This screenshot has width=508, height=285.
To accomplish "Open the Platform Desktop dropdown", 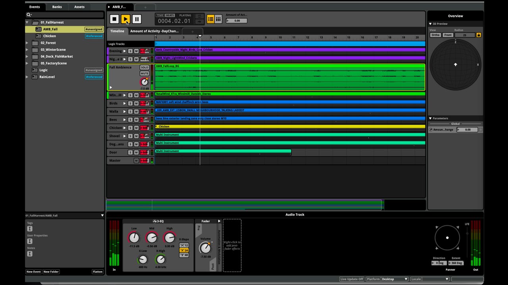I will pyautogui.click(x=394, y=279).
